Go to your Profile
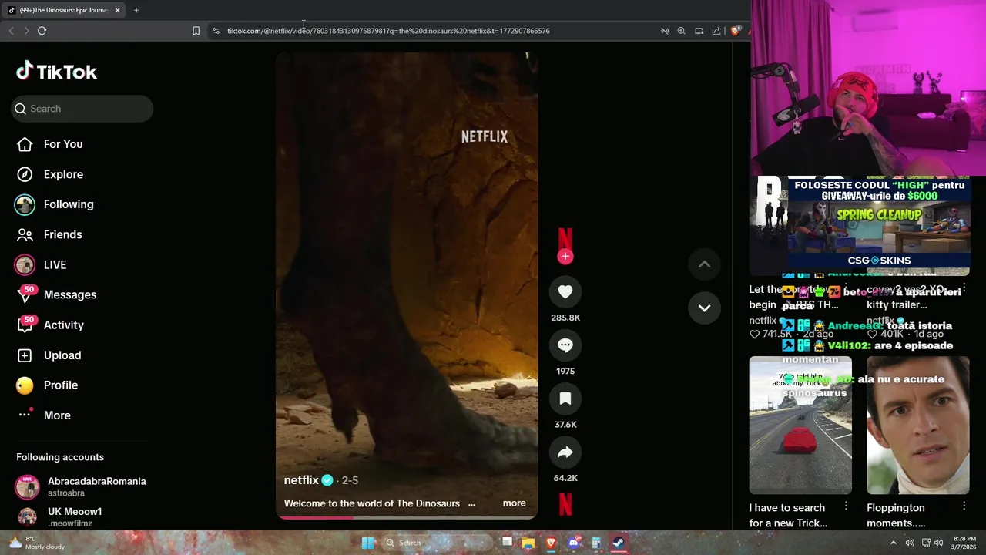986x555 pixels. coord(60,385)
